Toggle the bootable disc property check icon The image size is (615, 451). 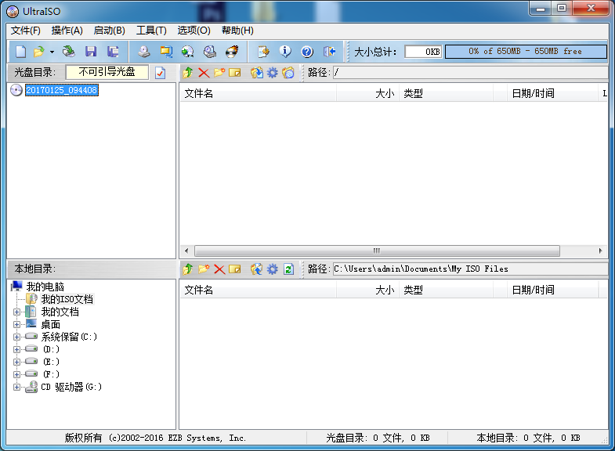coord(160,73)
